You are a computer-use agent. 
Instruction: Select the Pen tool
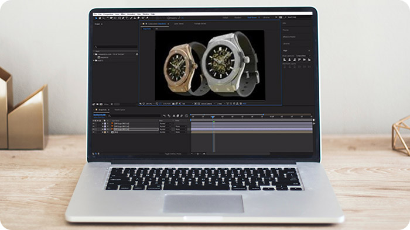[x=123, y=18]
